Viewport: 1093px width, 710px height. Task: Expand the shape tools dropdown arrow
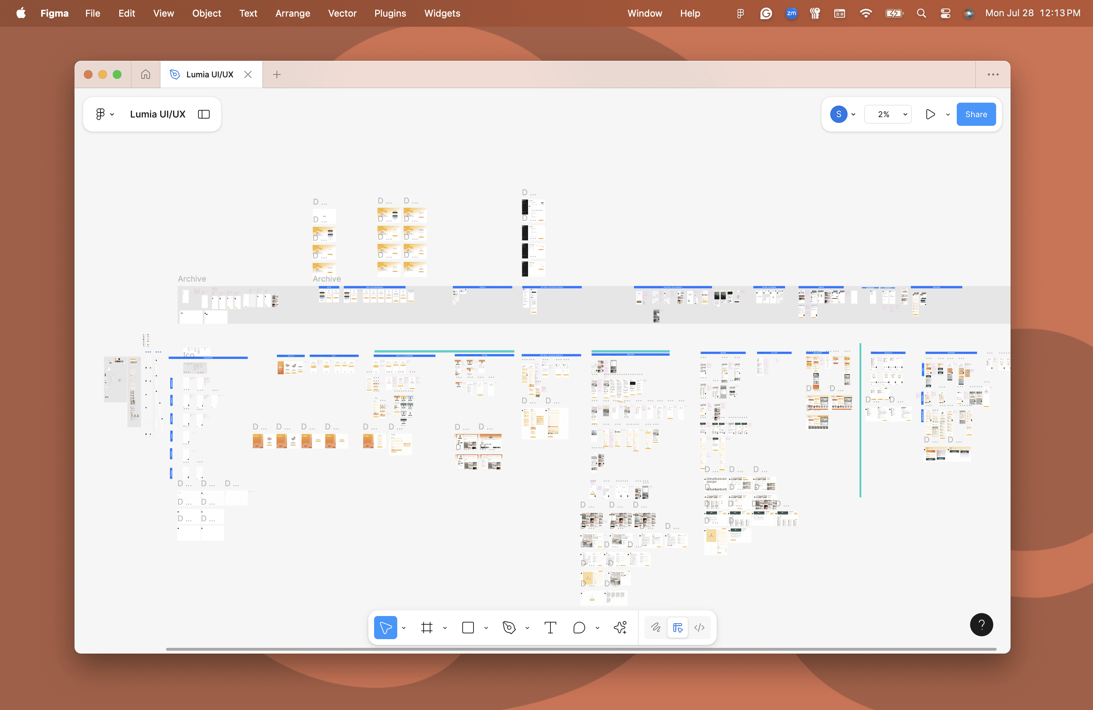(486, 628)
